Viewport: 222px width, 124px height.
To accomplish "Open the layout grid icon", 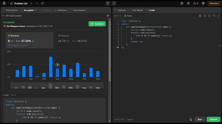I will click(x=182, y=3).
